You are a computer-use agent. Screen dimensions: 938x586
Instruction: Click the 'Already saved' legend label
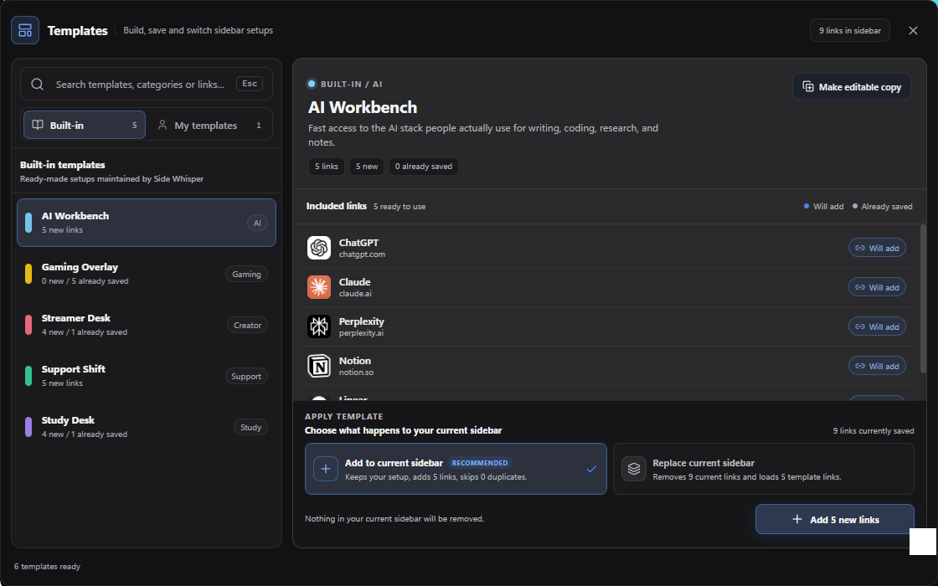[x=887, y=206]
